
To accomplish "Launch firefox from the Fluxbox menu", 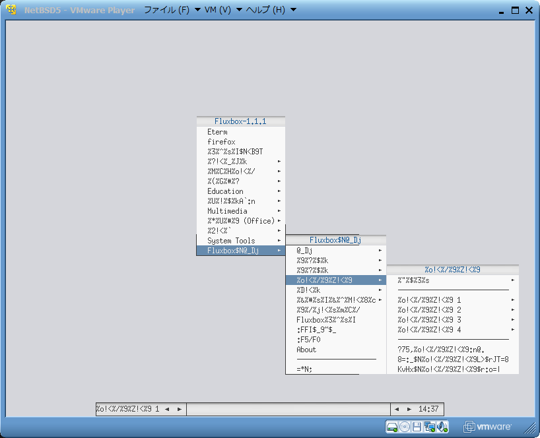I will [x=241, y=142].
